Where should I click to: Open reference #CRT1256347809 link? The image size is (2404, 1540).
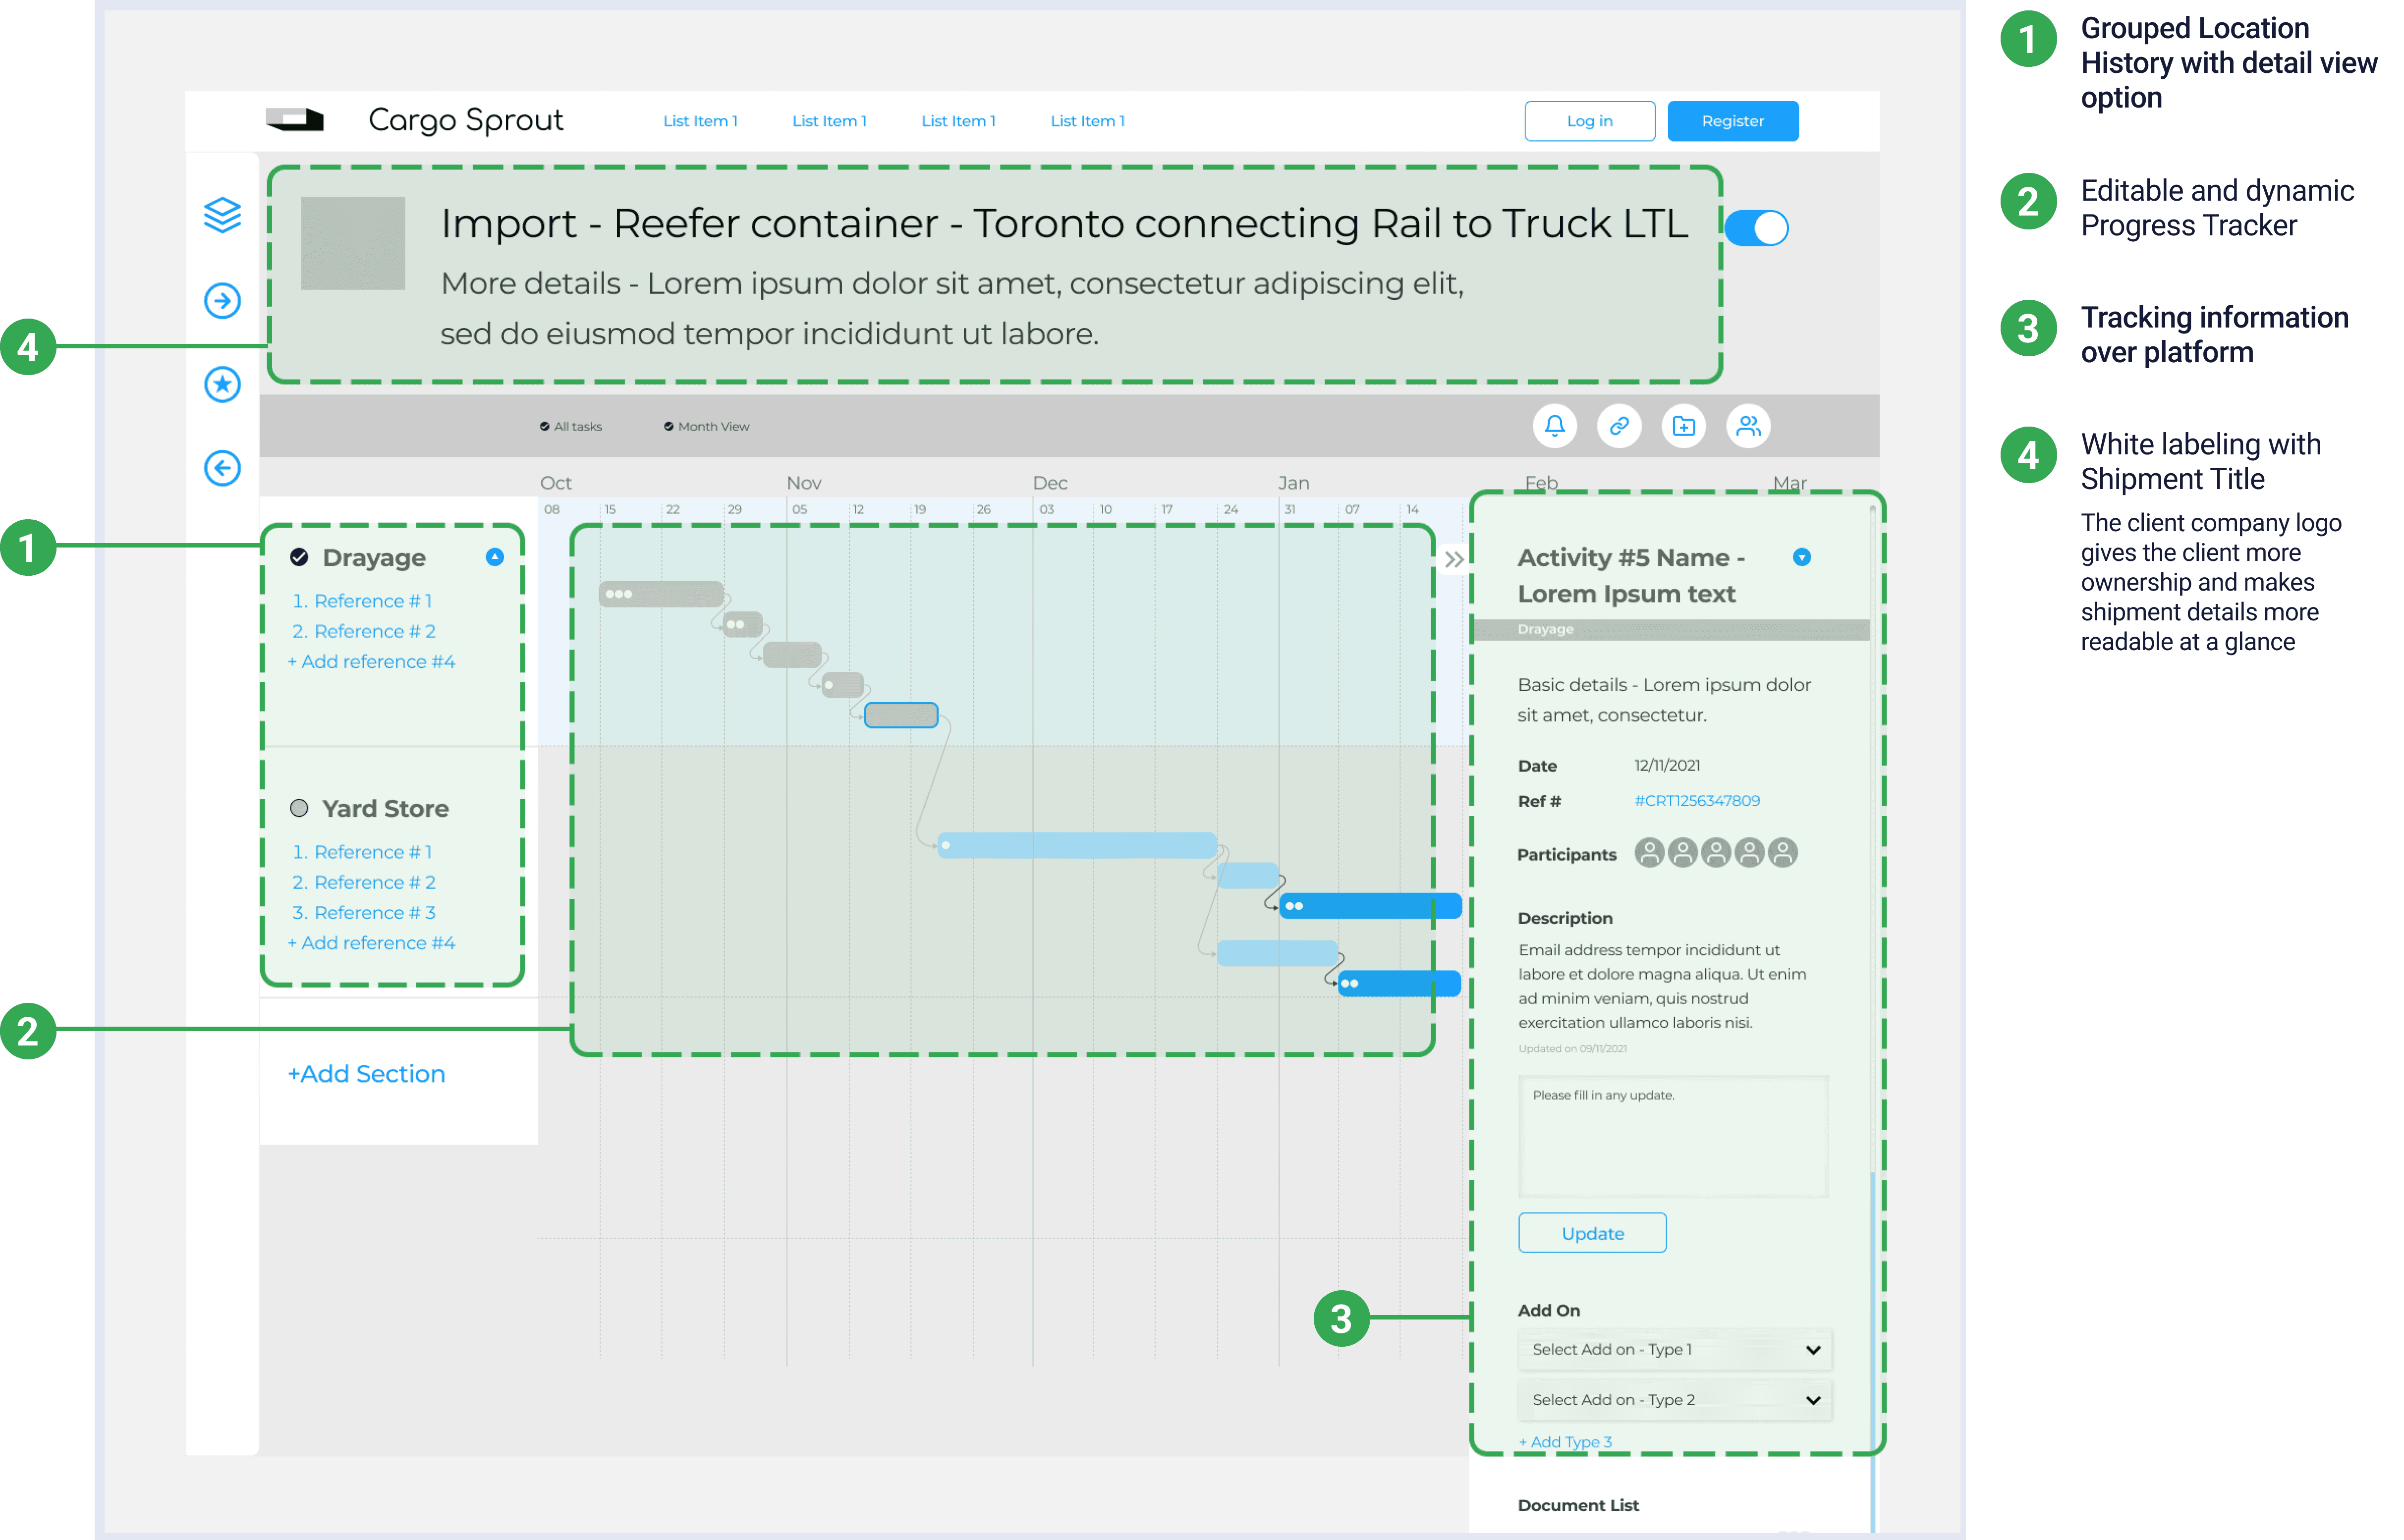[1696, 801]
